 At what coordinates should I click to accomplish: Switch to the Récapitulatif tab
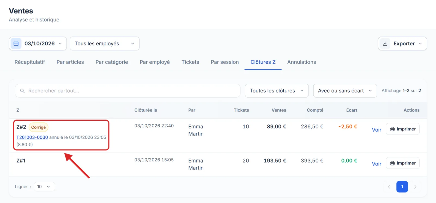tap(30, 62)
